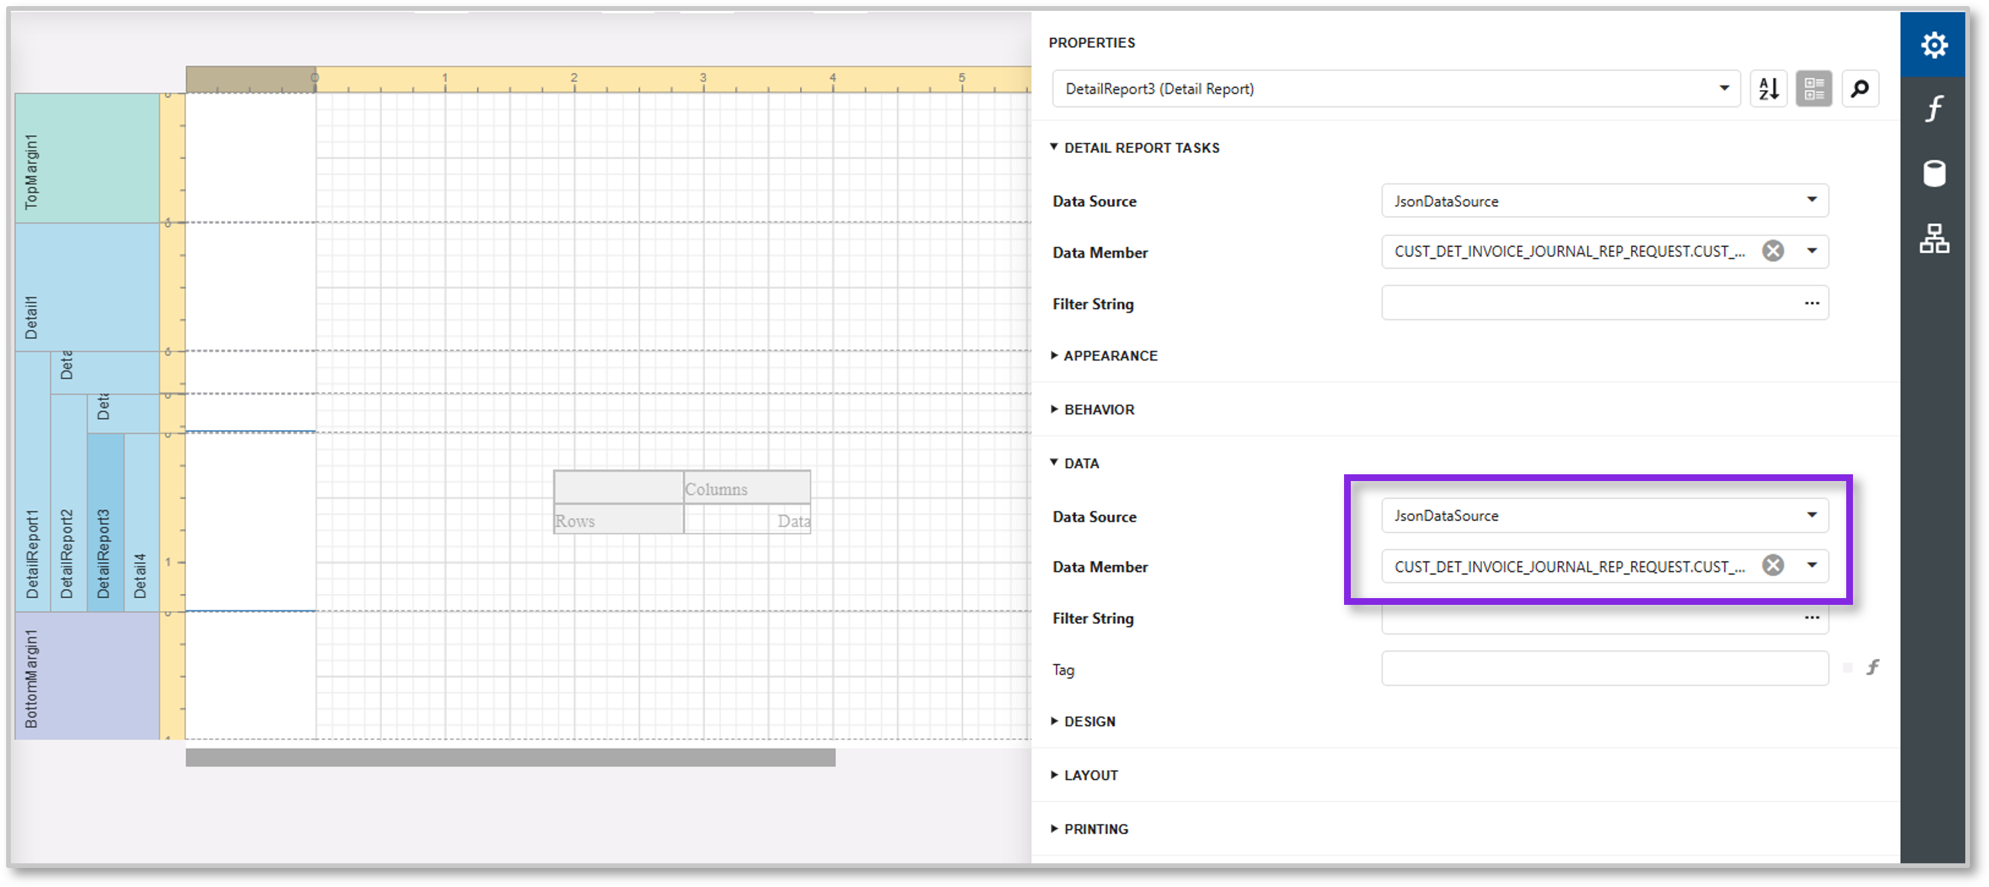Screen dimensions: 1989x887
Task: Open Data Source dropdown in Data section
Action: click(1812, 515)
